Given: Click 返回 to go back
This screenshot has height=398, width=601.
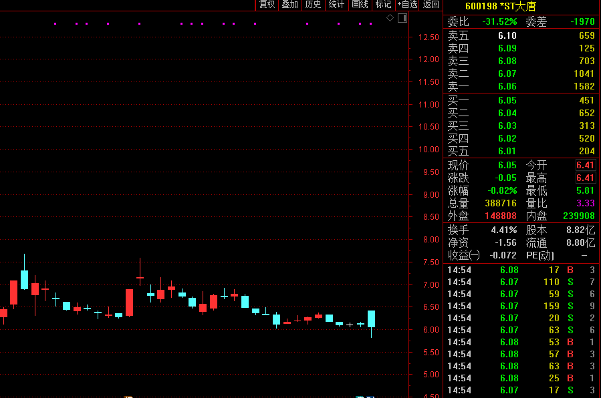Looking at the screenshot, I should click(x=431, y=5).
